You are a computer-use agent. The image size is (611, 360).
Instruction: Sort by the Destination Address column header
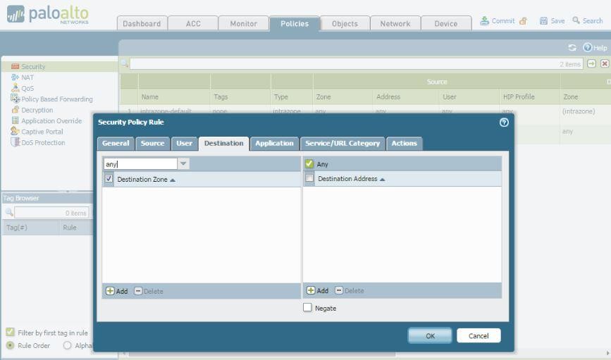[351, 179]
